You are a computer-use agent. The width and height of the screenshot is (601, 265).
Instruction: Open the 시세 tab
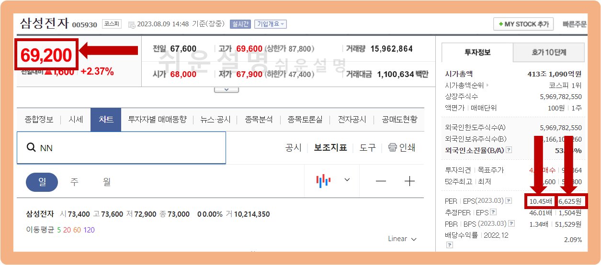pyautogui.click(x=76, y=120)
